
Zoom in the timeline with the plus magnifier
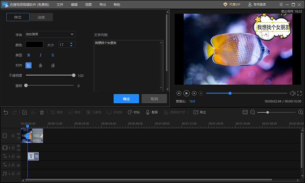coord(301,112)
